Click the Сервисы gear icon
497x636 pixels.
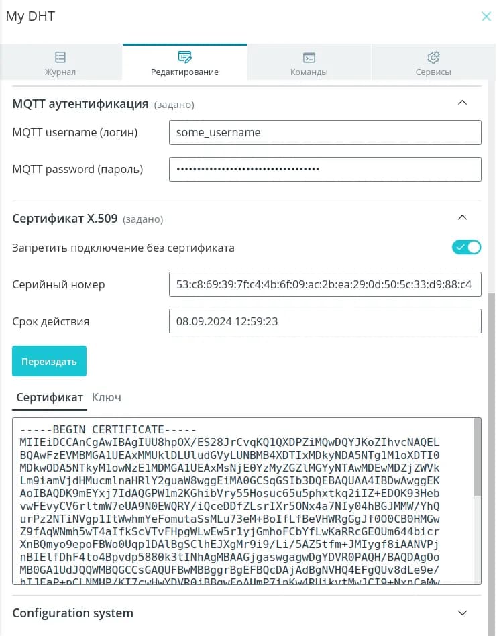pos(433,57)
